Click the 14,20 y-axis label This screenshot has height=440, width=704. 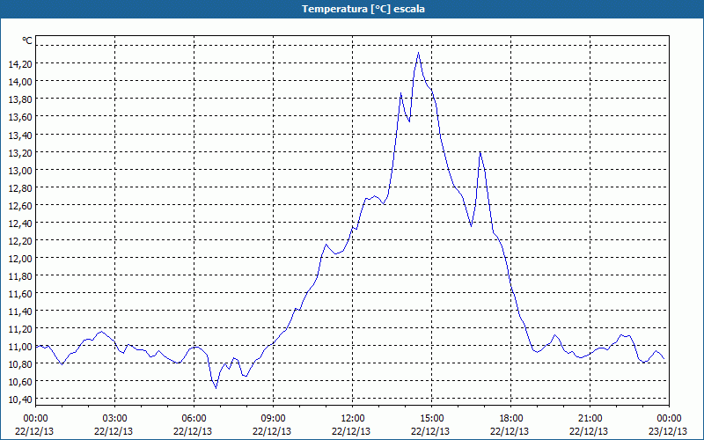(x=20, y=63)
